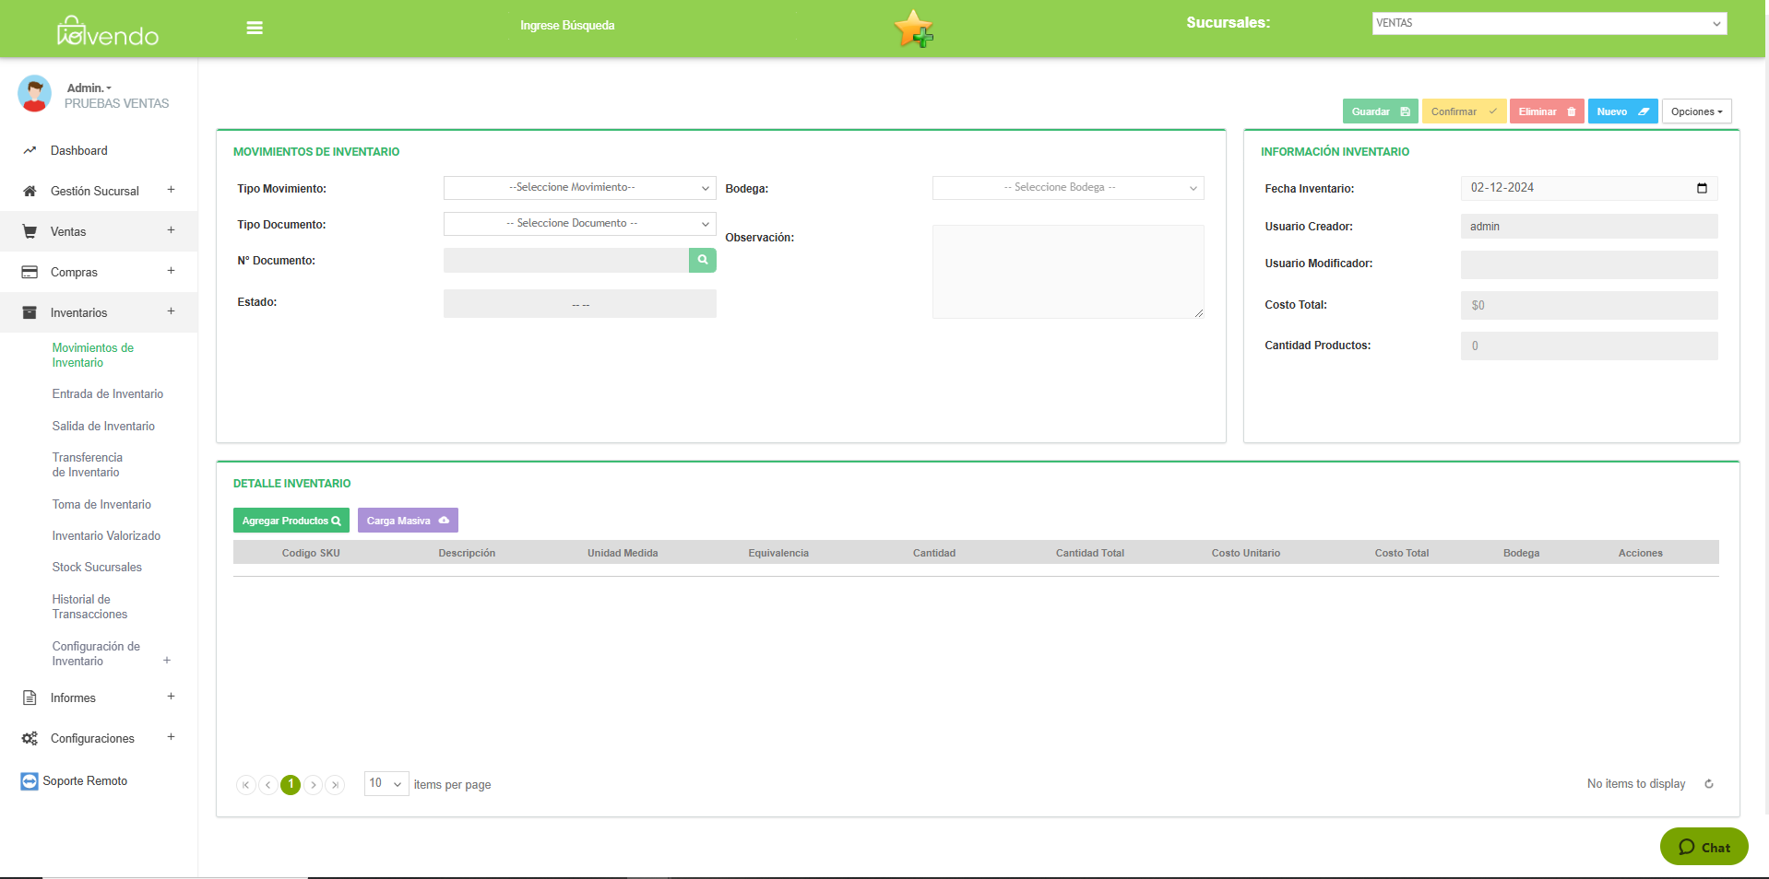This screenshot has height=879, width=1769.
Task: Open the Tipo Movimiento dropdown
Action: pos(579,188)
